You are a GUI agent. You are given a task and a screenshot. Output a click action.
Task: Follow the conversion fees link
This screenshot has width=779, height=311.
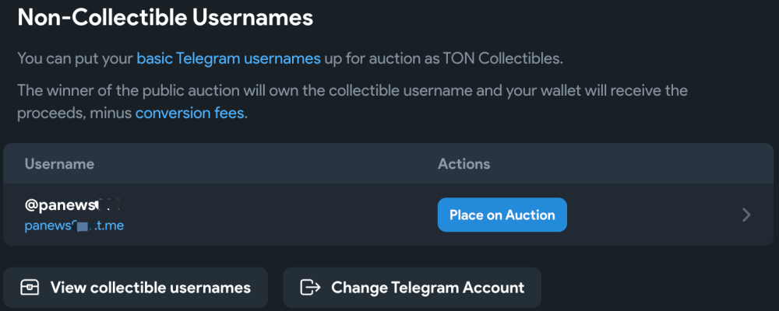[189, 113]
